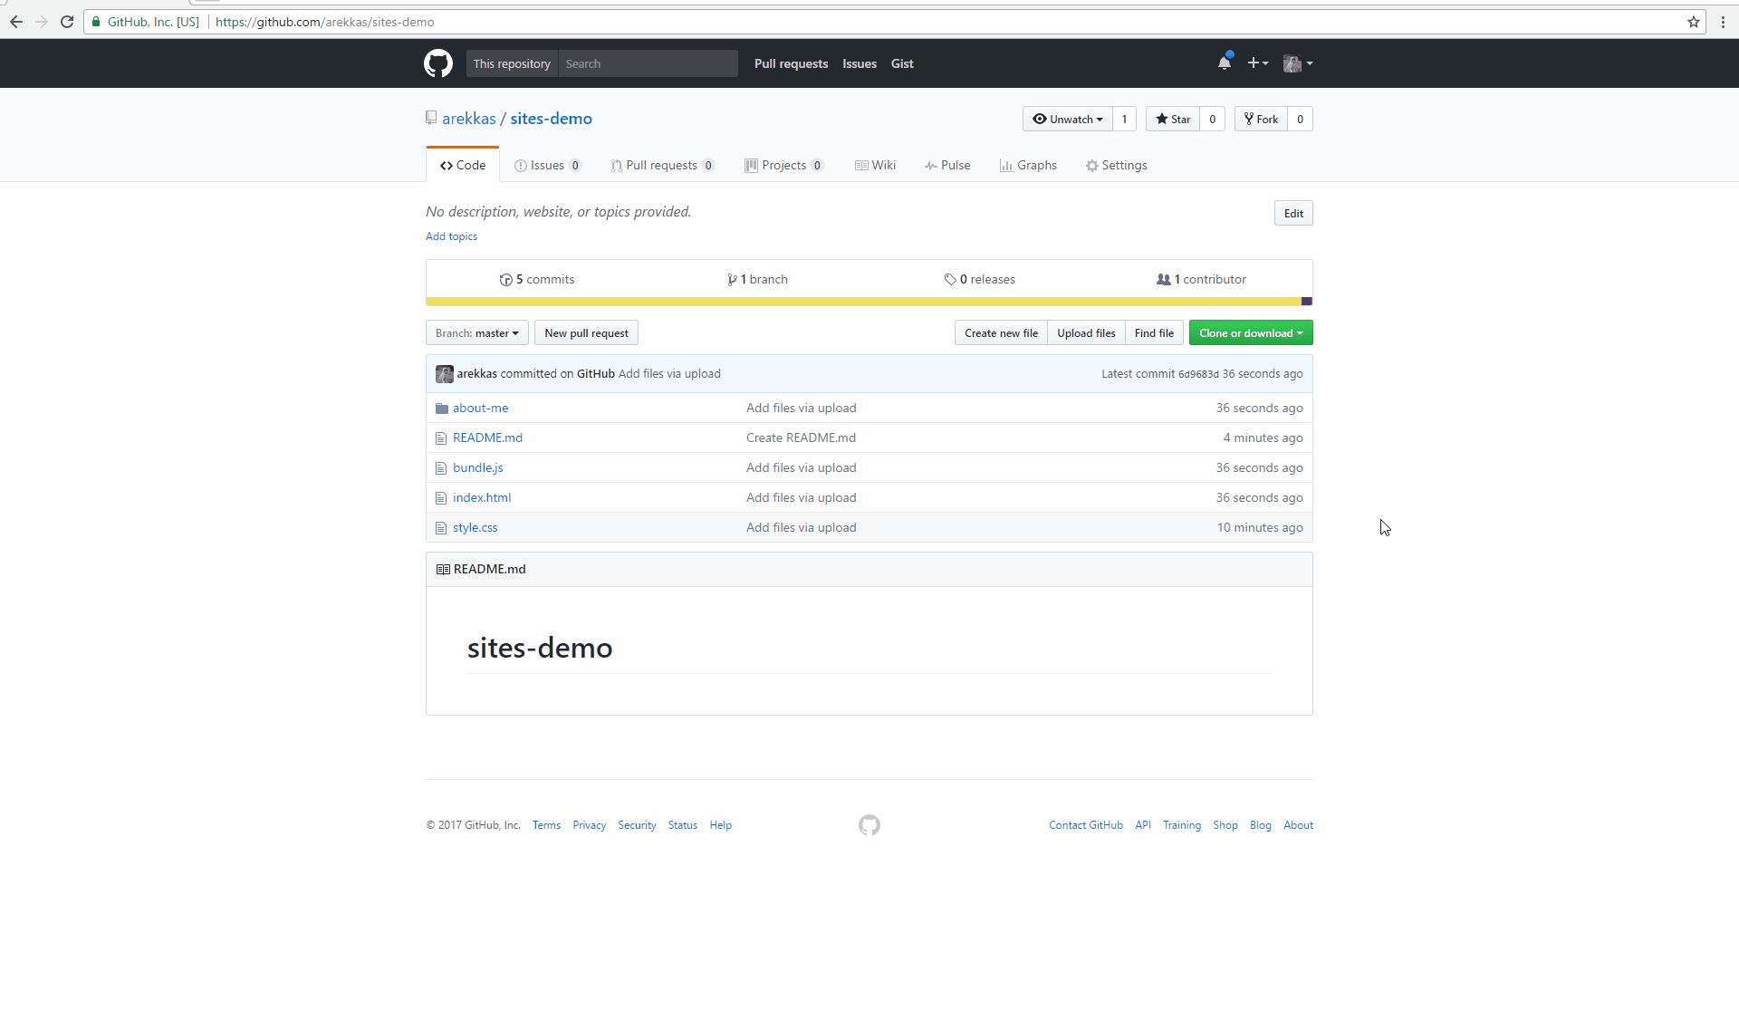This screenshot has height=1010, width=1739.
Task: Reload the page with browser refresh icon
Action: point(67,22)
